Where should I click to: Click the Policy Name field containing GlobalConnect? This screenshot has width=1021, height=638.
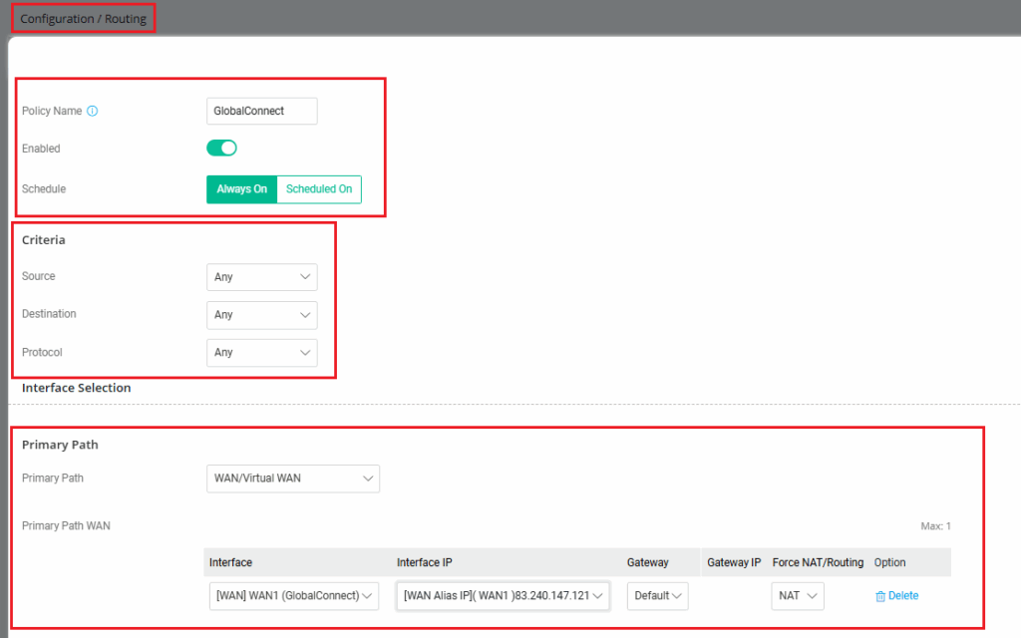[261, 112]
